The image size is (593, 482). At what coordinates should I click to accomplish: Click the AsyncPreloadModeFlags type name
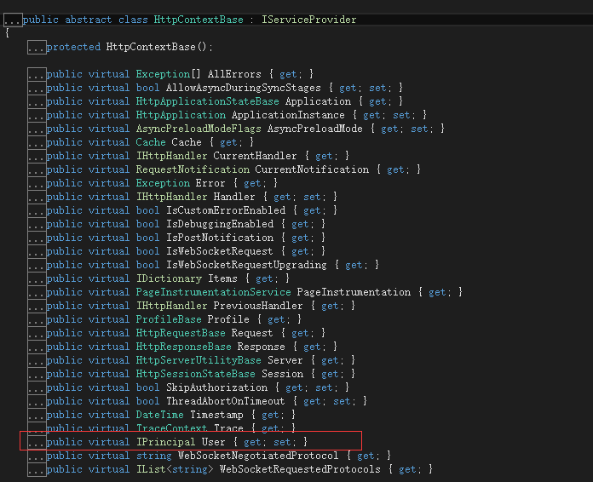199,129
